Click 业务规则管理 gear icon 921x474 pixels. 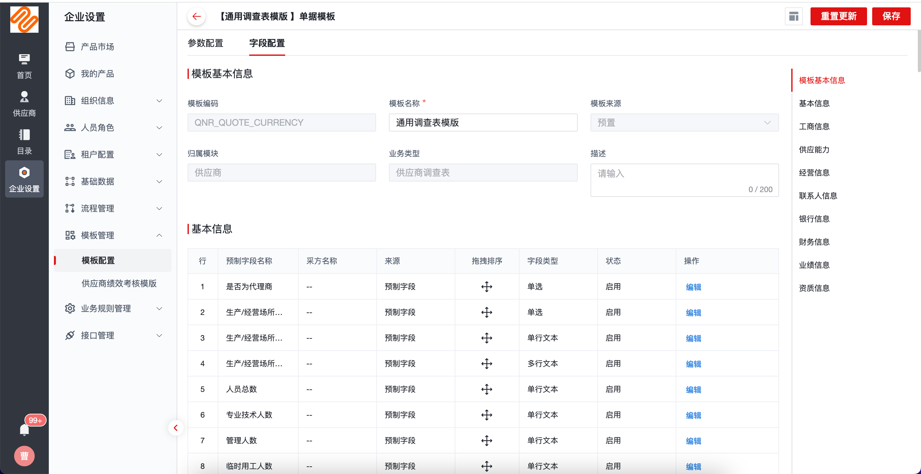click(x=70, y=309)
